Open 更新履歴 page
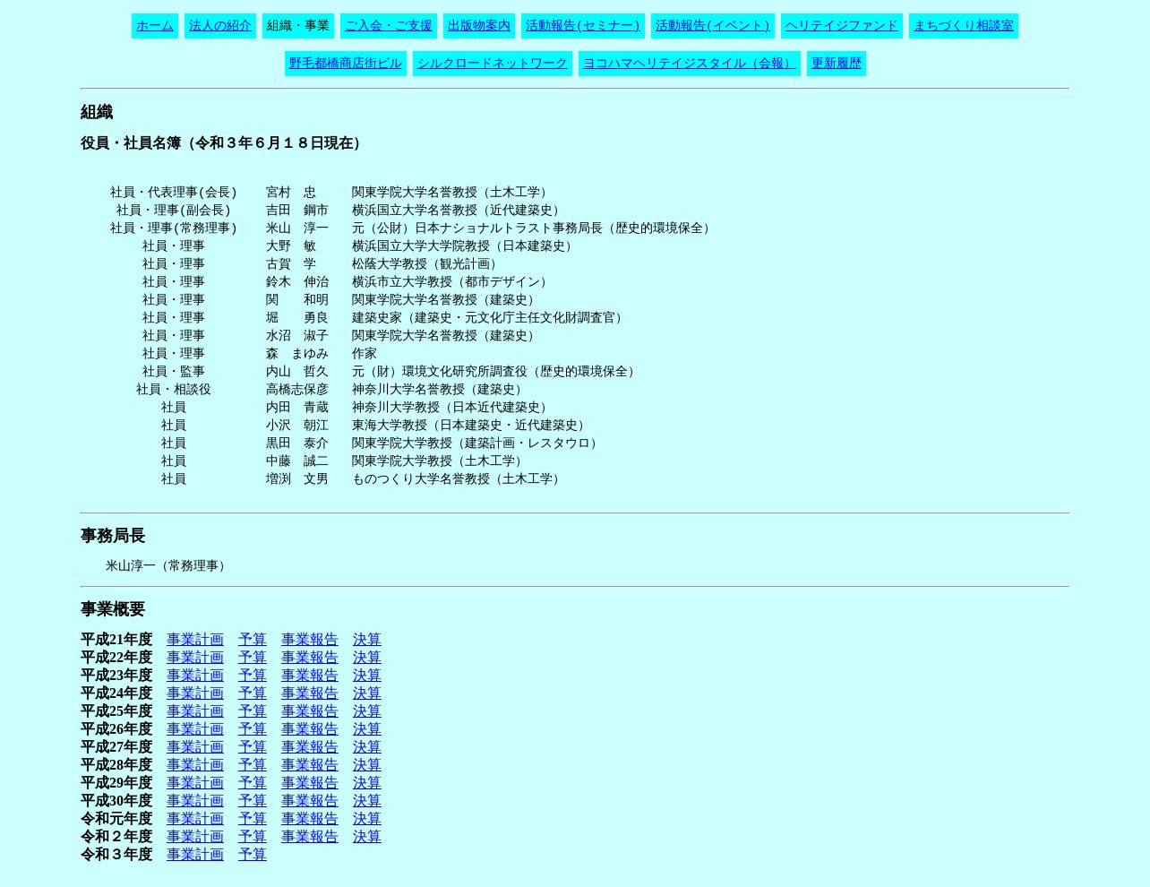Viewport: 1150px width, 887px height. 837,64
